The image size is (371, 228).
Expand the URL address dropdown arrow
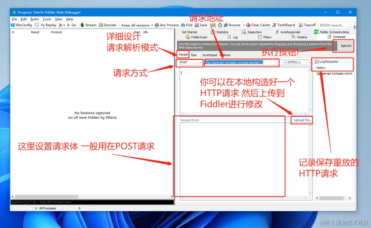284,62
